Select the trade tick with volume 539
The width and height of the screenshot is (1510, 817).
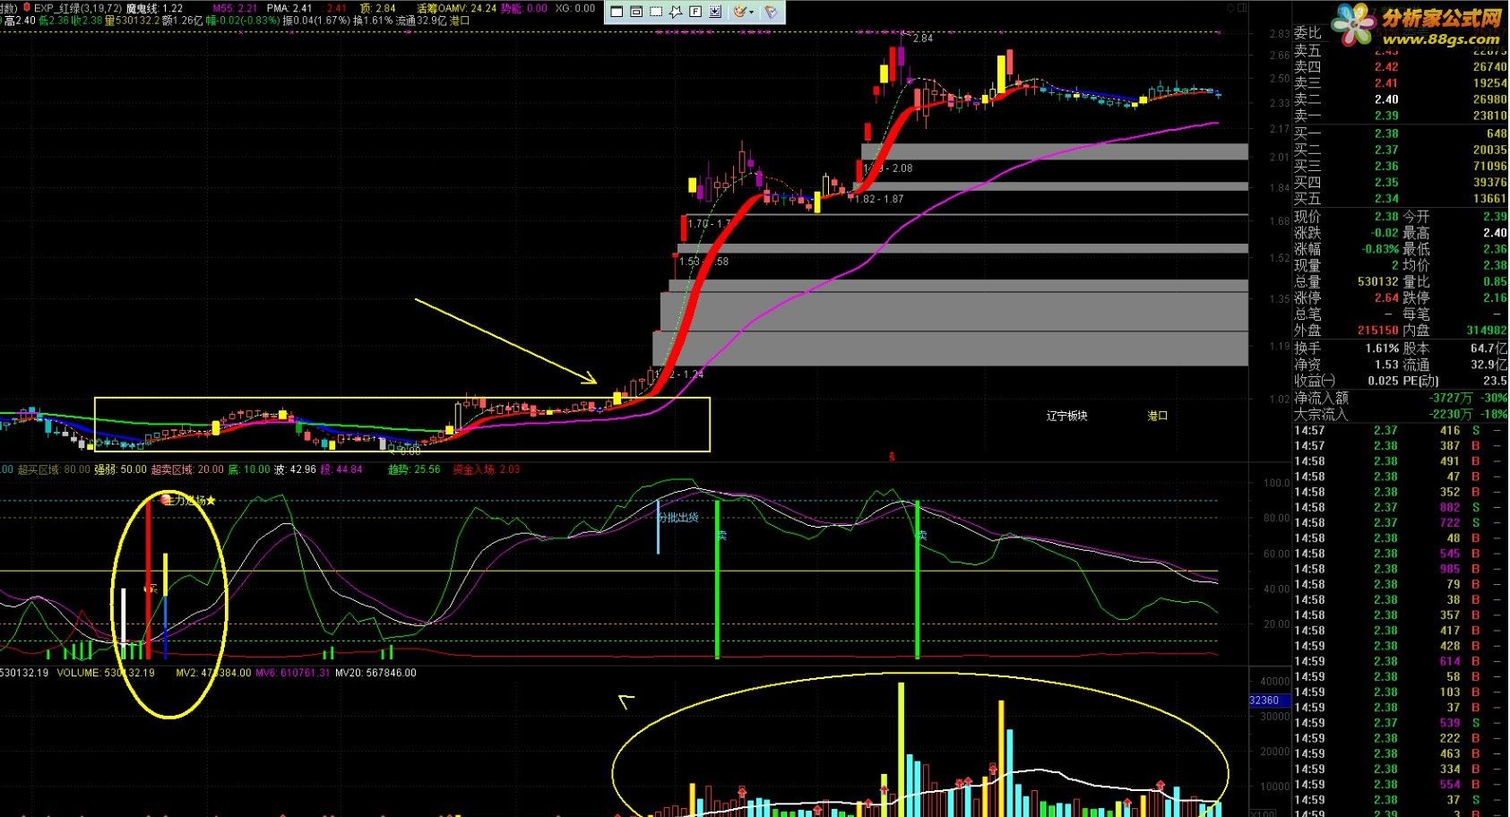tap(1400, 723)
